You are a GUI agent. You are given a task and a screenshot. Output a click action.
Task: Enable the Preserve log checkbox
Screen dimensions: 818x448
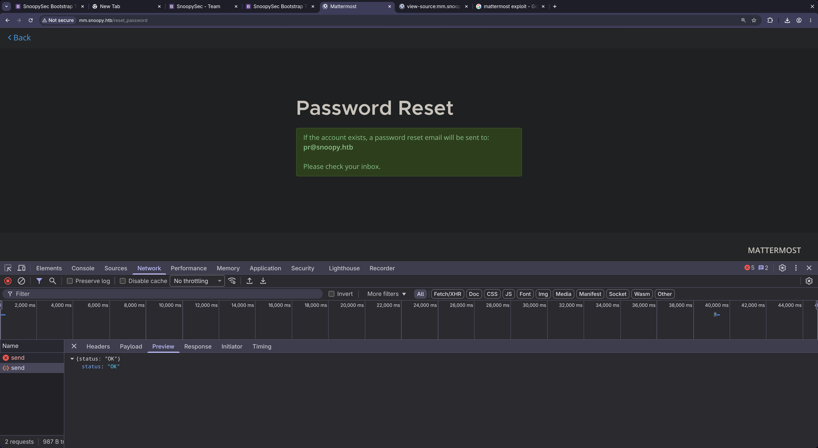70,281
